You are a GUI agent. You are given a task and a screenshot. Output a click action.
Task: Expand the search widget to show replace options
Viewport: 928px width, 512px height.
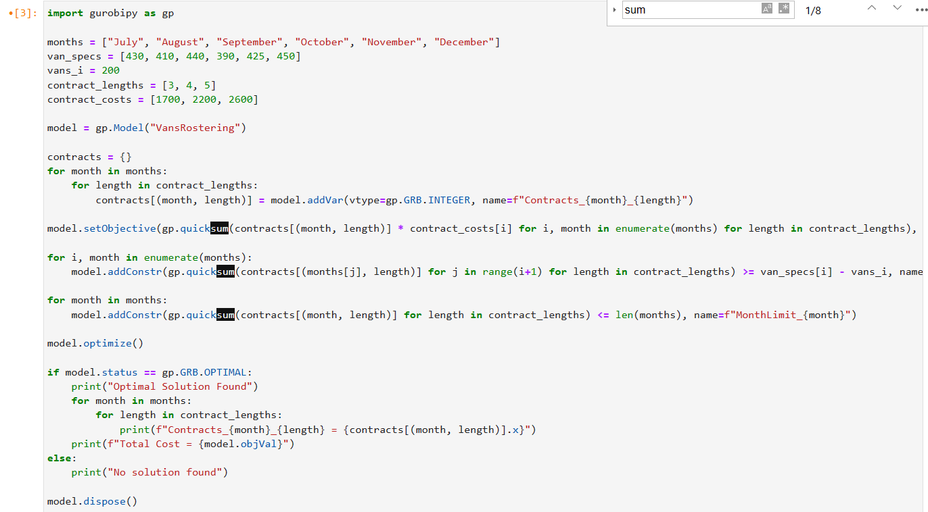[613, 9]
